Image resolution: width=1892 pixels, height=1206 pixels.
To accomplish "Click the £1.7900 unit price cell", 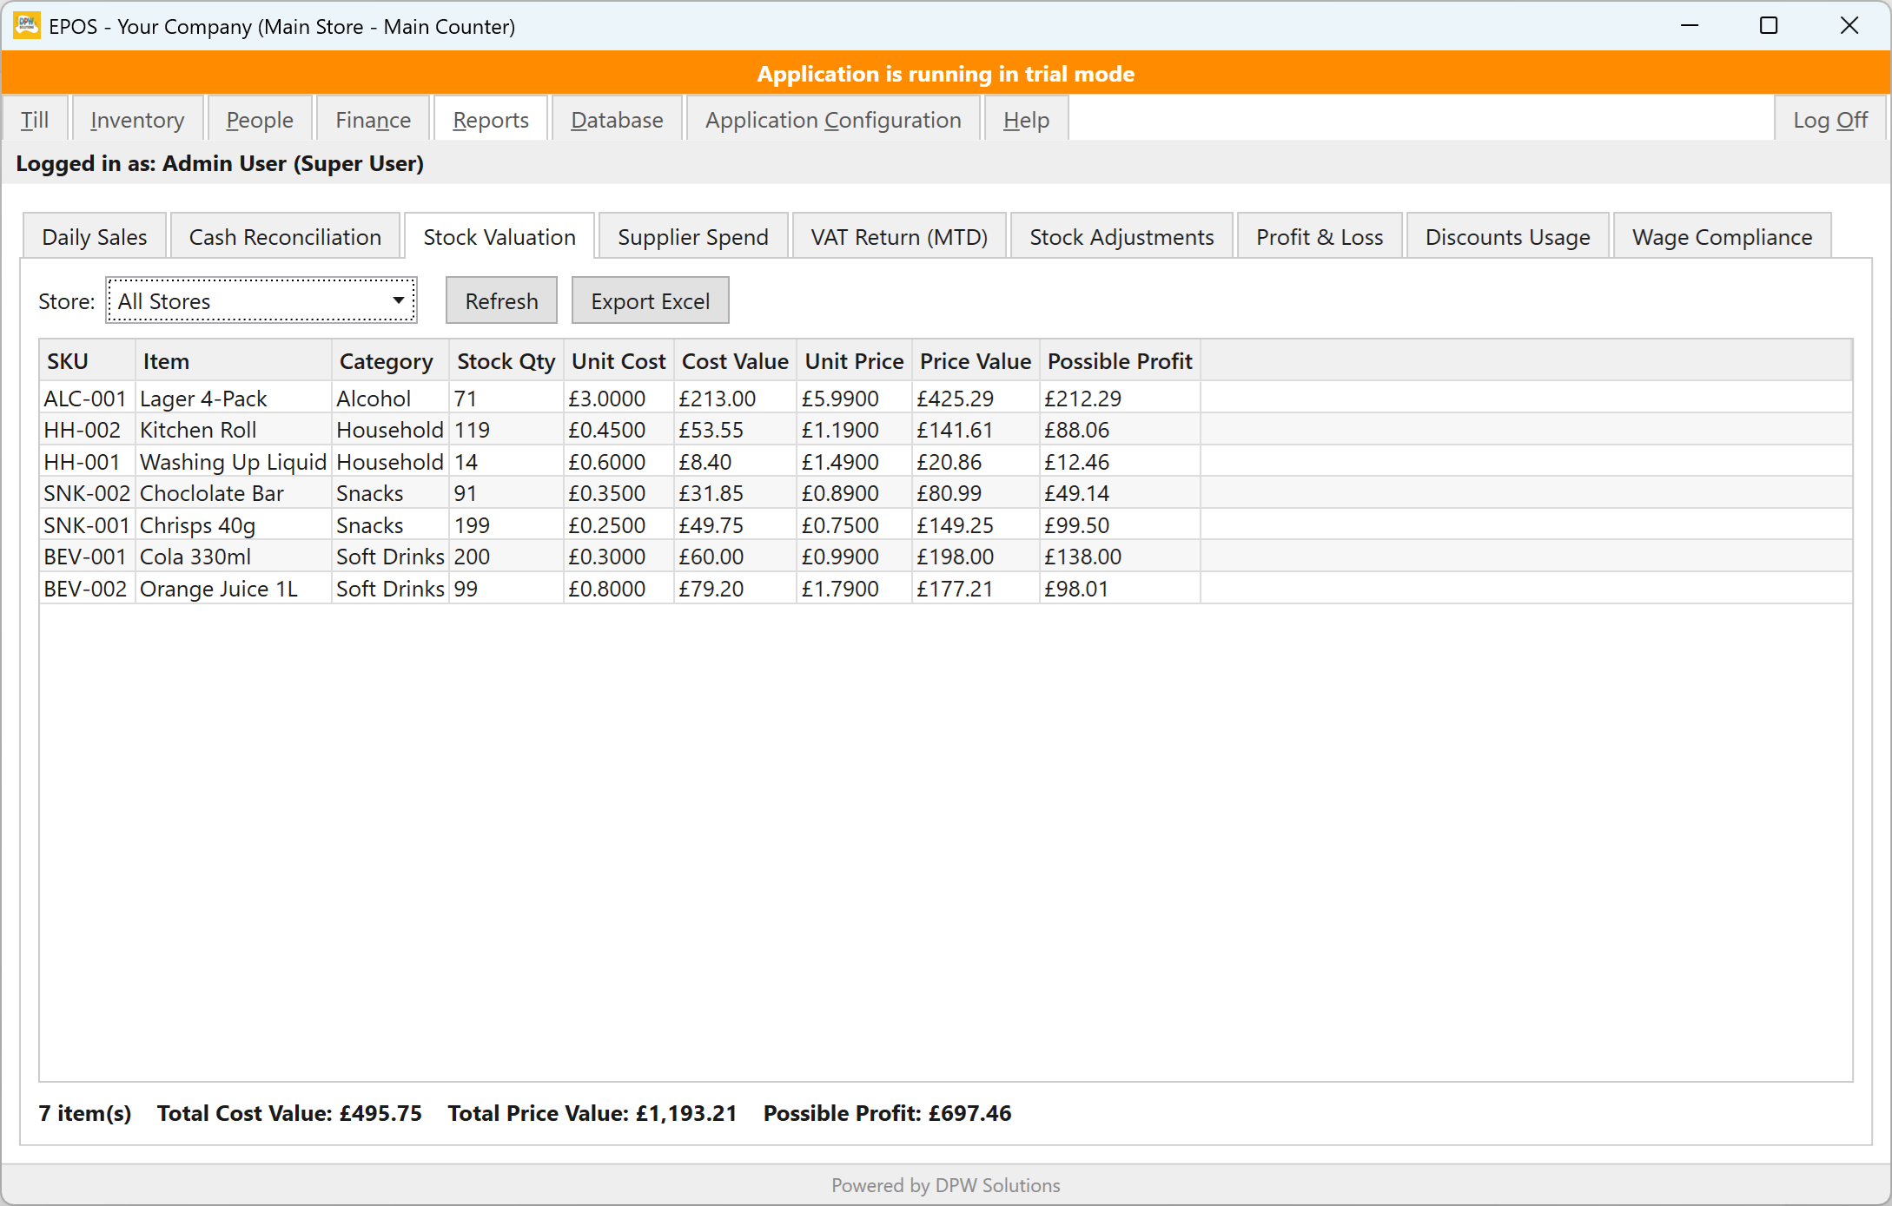I will pos(854,589).
